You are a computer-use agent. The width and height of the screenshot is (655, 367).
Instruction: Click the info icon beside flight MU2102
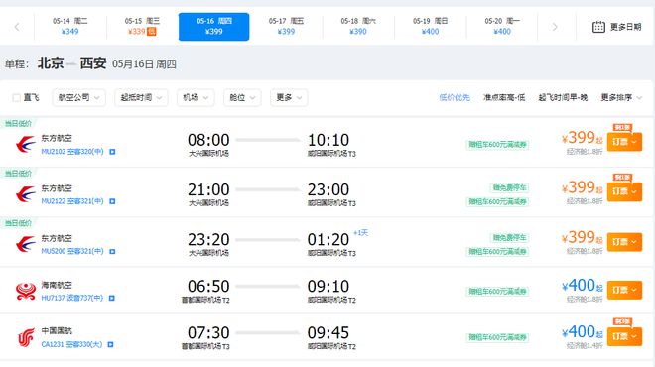(112, 152)
